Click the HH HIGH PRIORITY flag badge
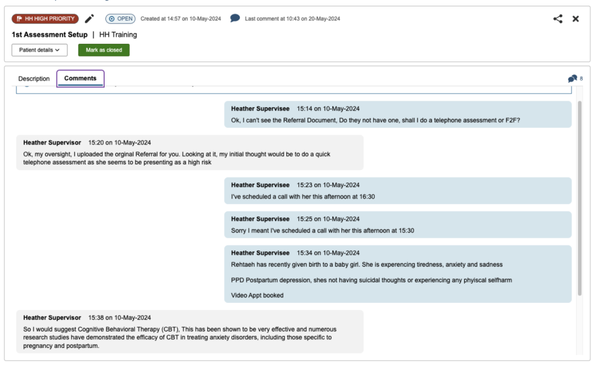 (x=45, y=19)
